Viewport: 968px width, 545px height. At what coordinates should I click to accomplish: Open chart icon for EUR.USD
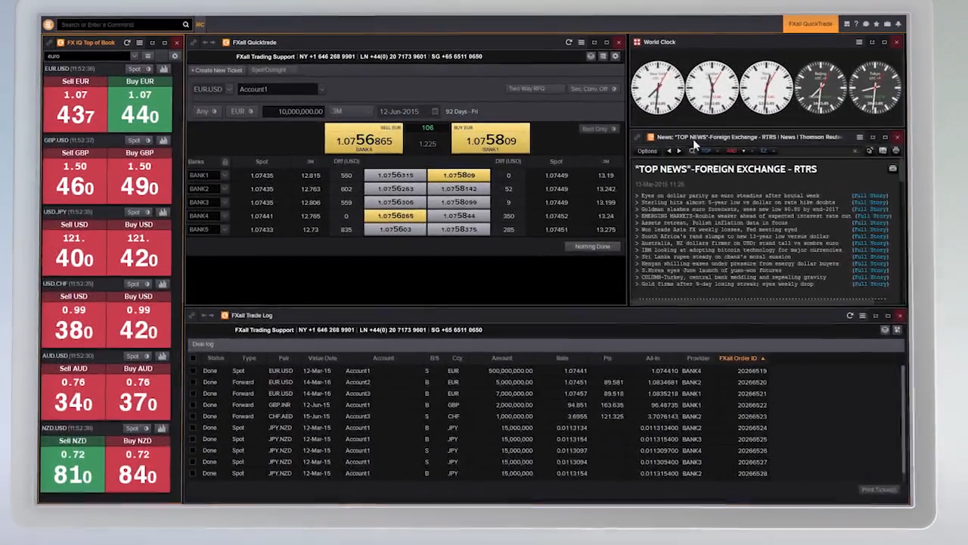163,69
